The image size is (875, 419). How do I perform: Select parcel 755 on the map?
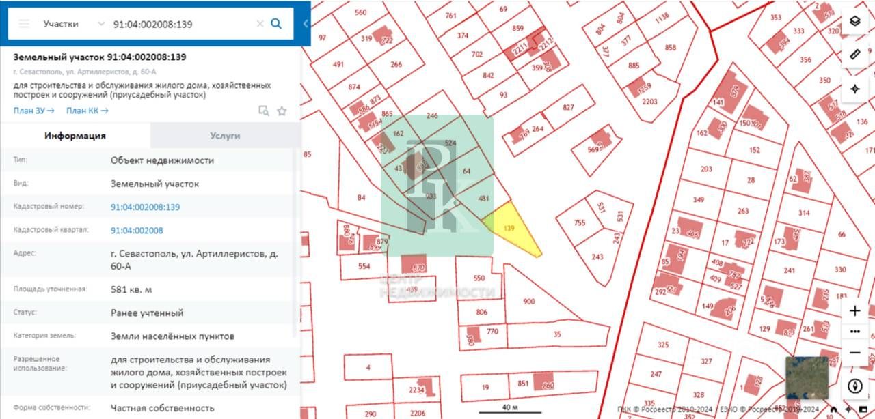tap(580, 222)
